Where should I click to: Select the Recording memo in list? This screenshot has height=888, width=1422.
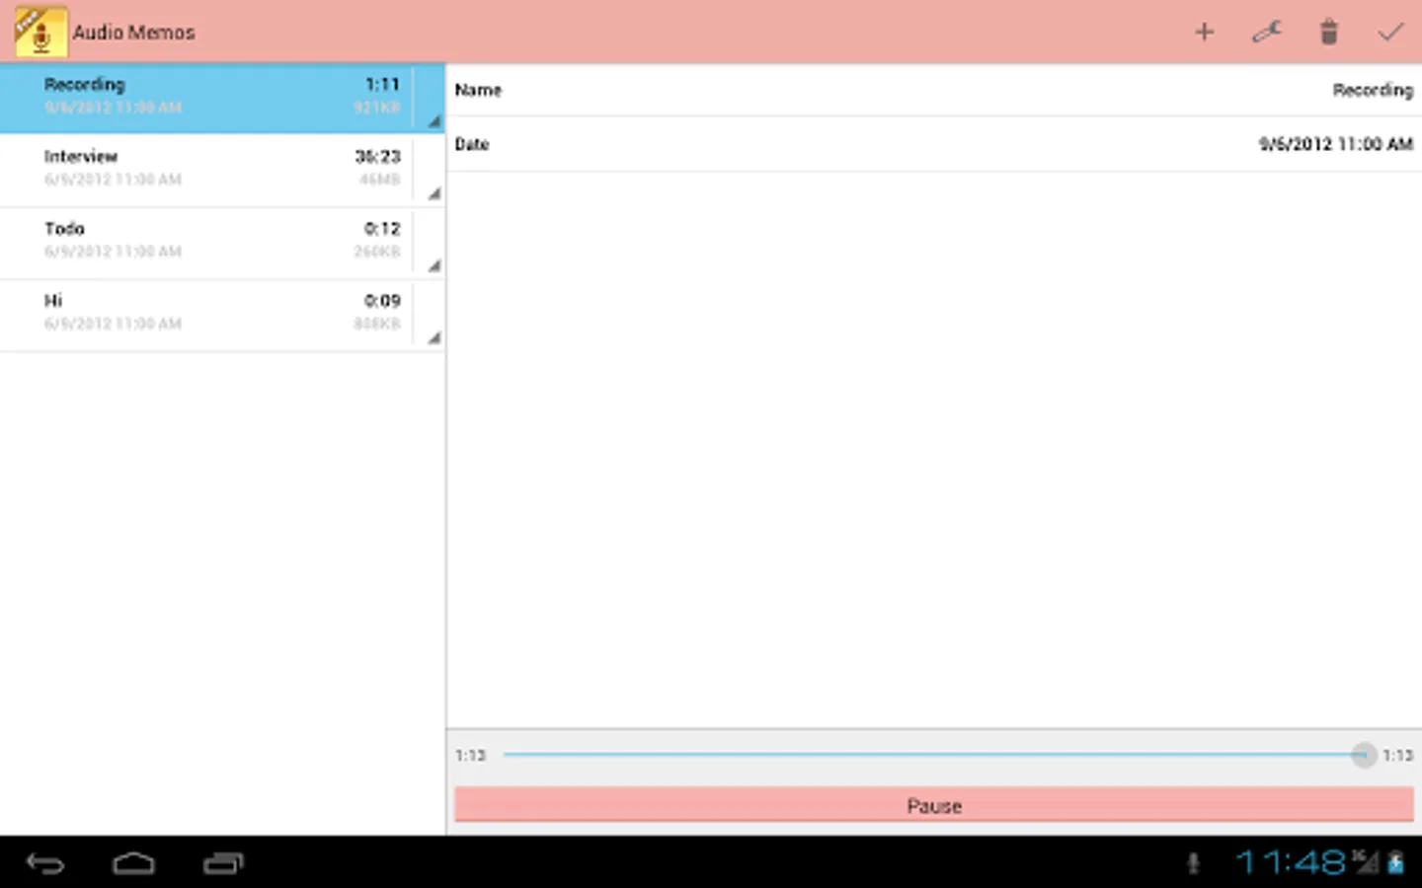(222, 98)
